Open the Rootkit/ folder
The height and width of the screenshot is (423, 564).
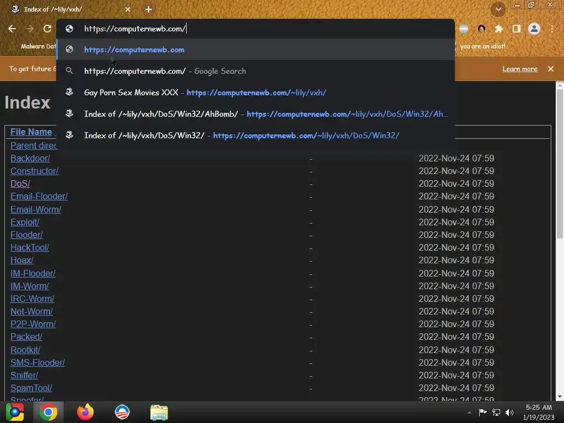(x=25, y=350)
